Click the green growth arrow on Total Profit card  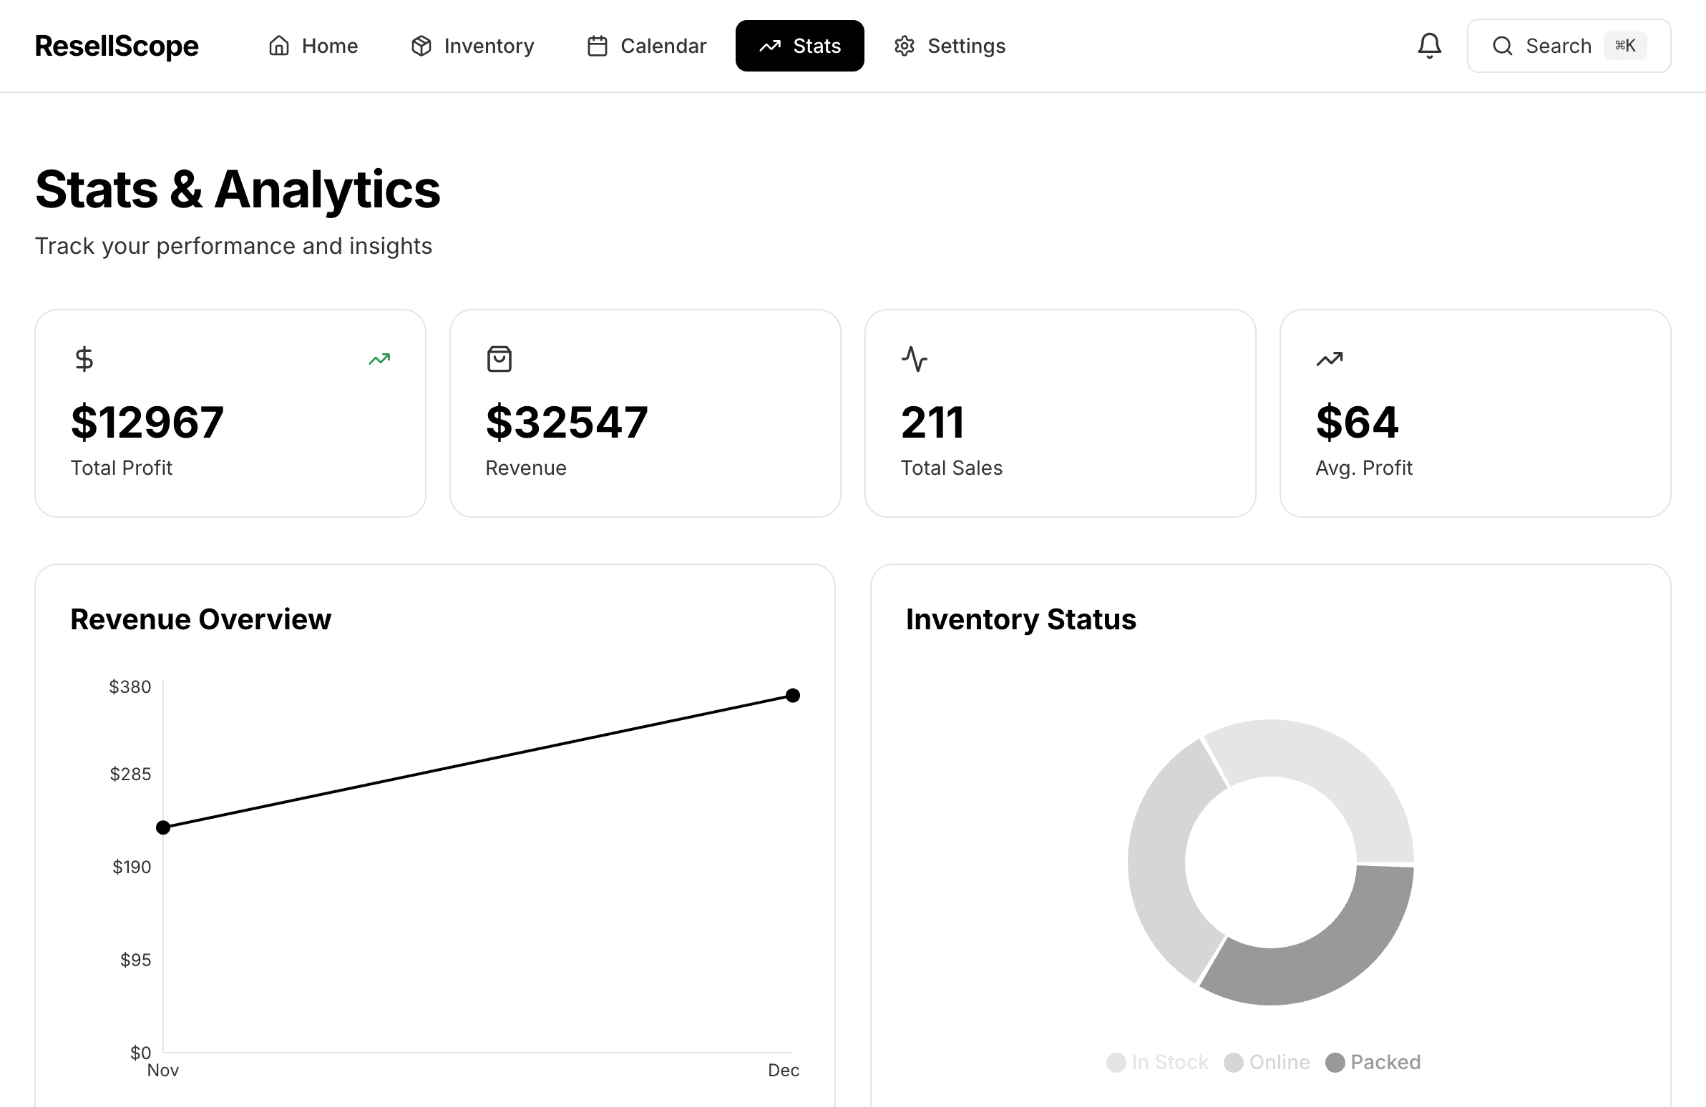pos(379,358)
